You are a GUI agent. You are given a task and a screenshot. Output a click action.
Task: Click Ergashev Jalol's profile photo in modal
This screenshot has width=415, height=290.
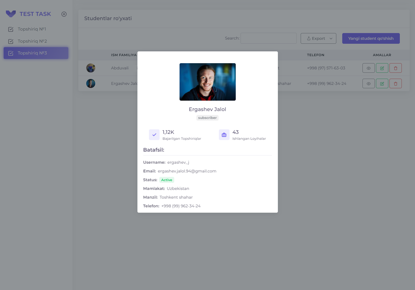[207, 82]
